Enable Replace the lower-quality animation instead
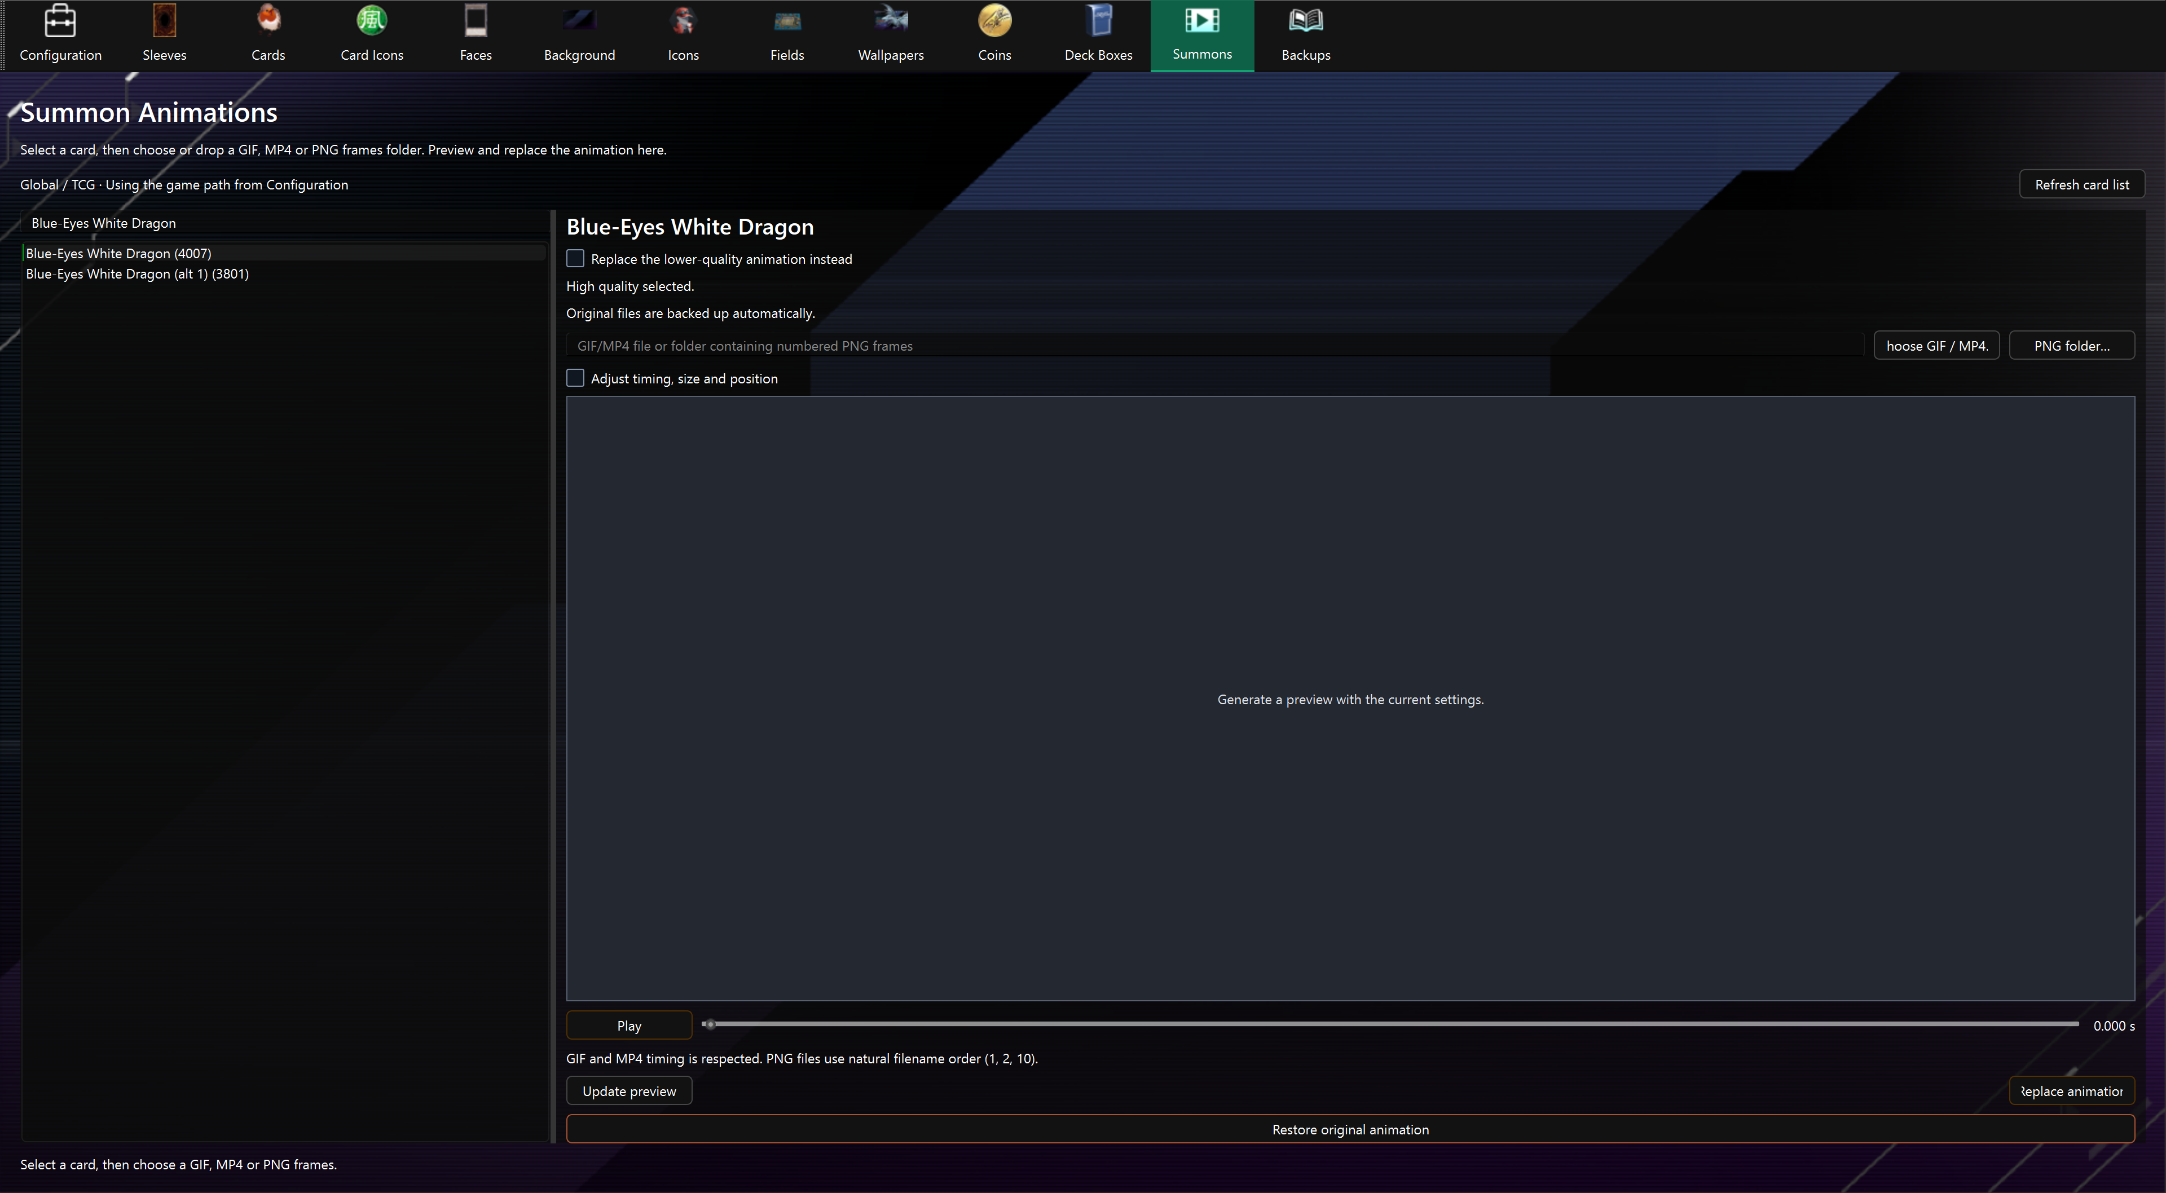 tap(575, 259)
